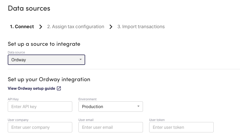This screenshot has height=136, width=240.
Task: Click the chevron before Import transactions step
Action: tap(111, 27)
